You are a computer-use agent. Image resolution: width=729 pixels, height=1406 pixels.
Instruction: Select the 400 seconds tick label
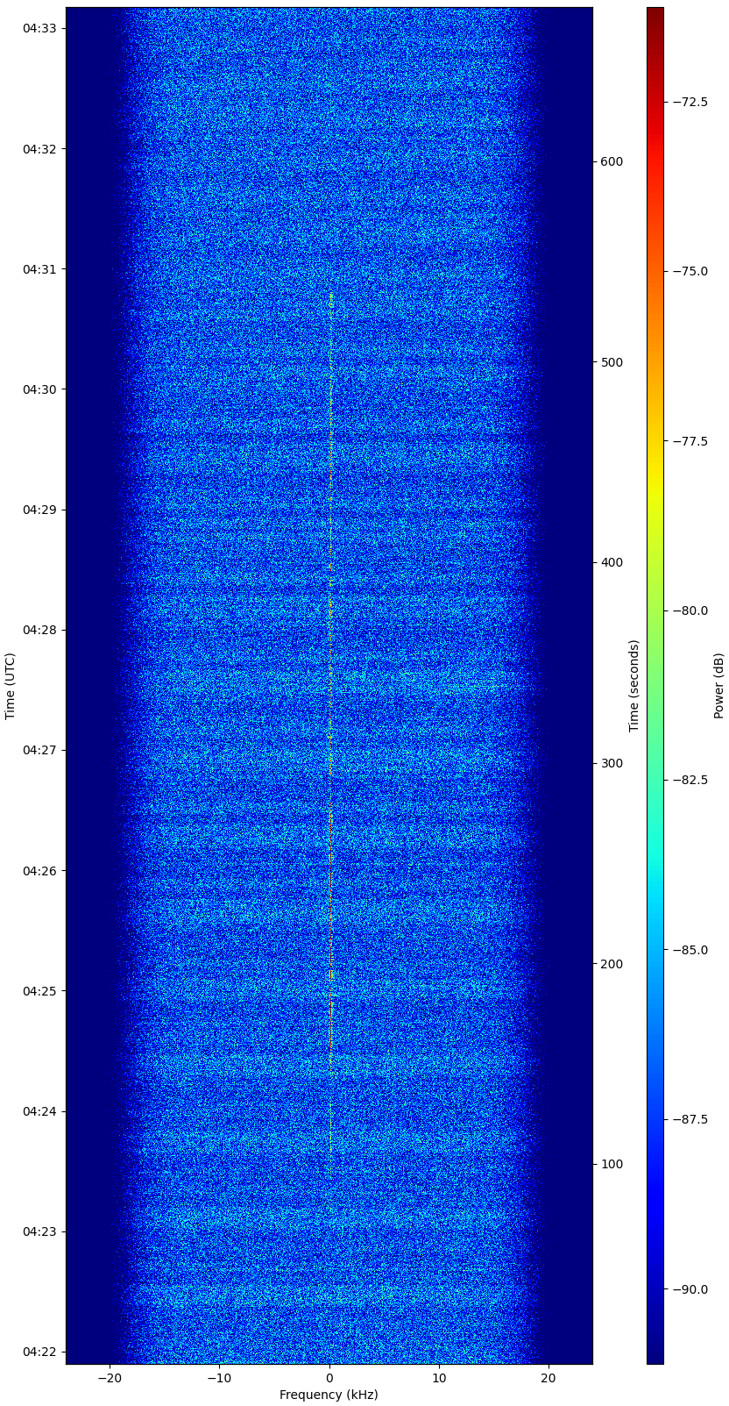tap(611, 562)
